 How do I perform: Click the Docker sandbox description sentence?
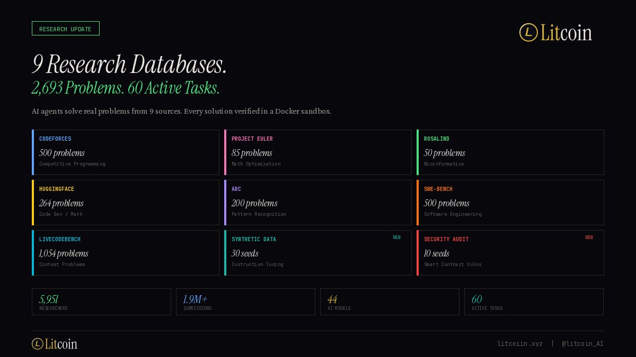[x=181, y=112]
